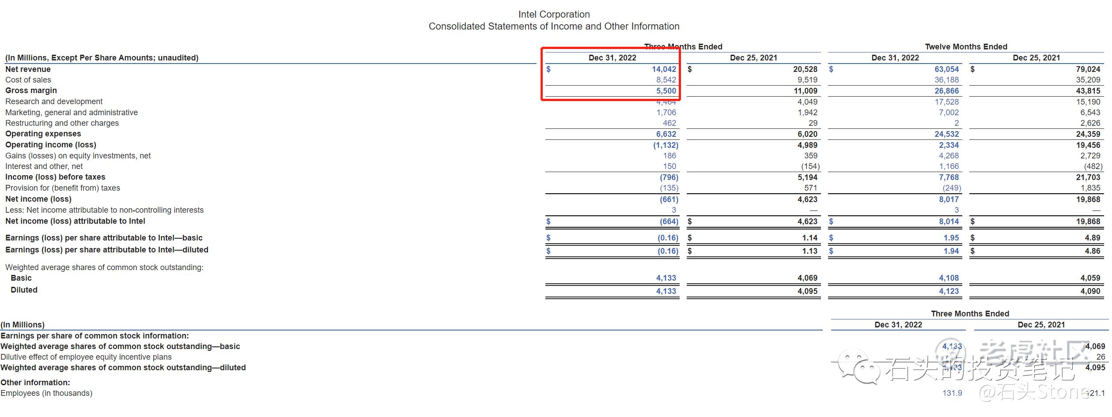Screen dimensions: 1112x417
Task: Click the equity investment gains value 4,268
Action: (x=949, y=156)
